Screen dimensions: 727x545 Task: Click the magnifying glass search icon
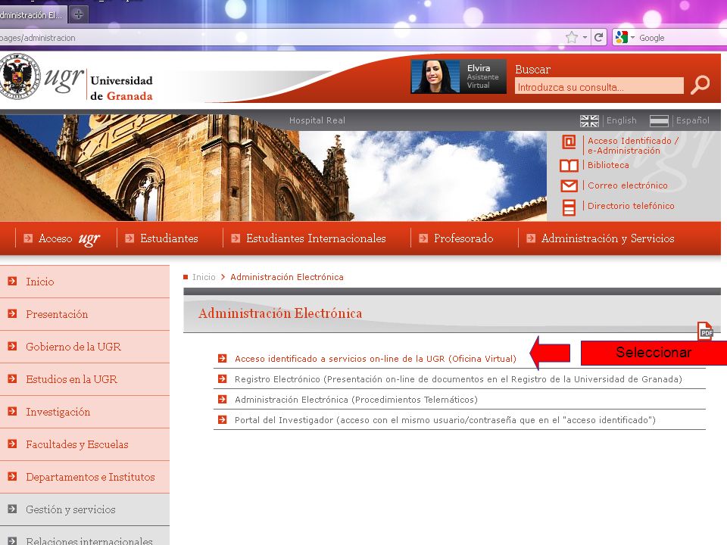700,85
